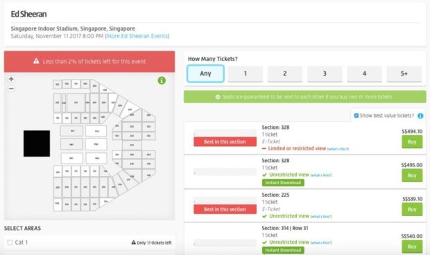Click black stage block on map
This screenshot has width=430, height=255.
[x=37, y=143]
